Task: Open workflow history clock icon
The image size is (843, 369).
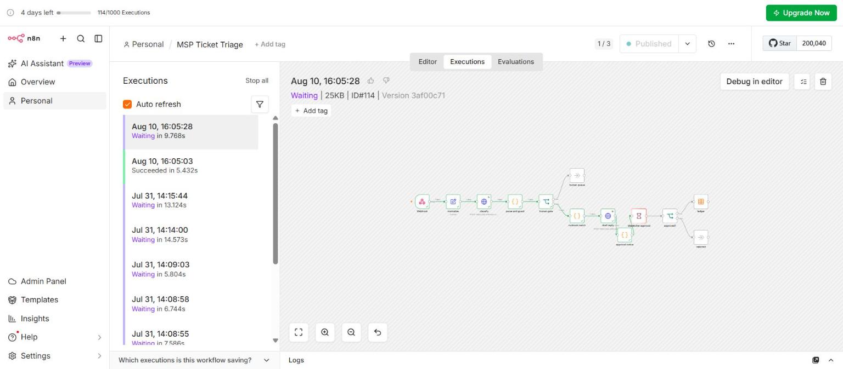Action: (x=711, y=44)
